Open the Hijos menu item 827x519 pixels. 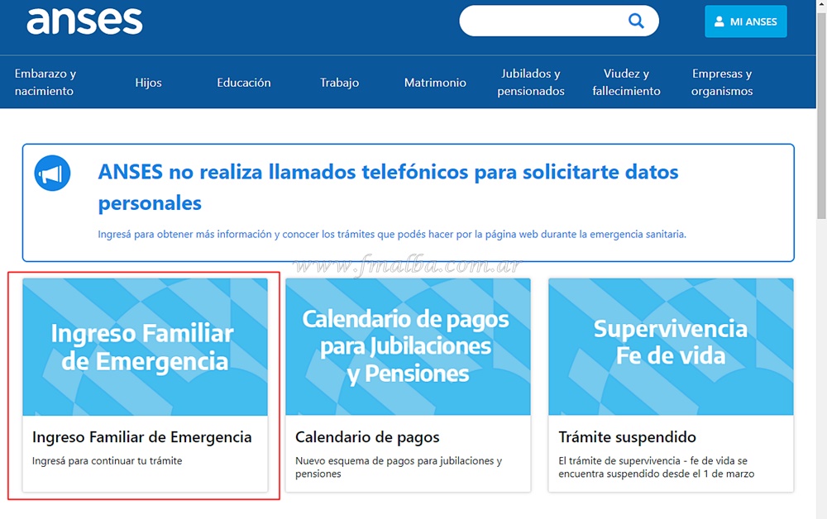pyautogui.click(x=148, y=83)
